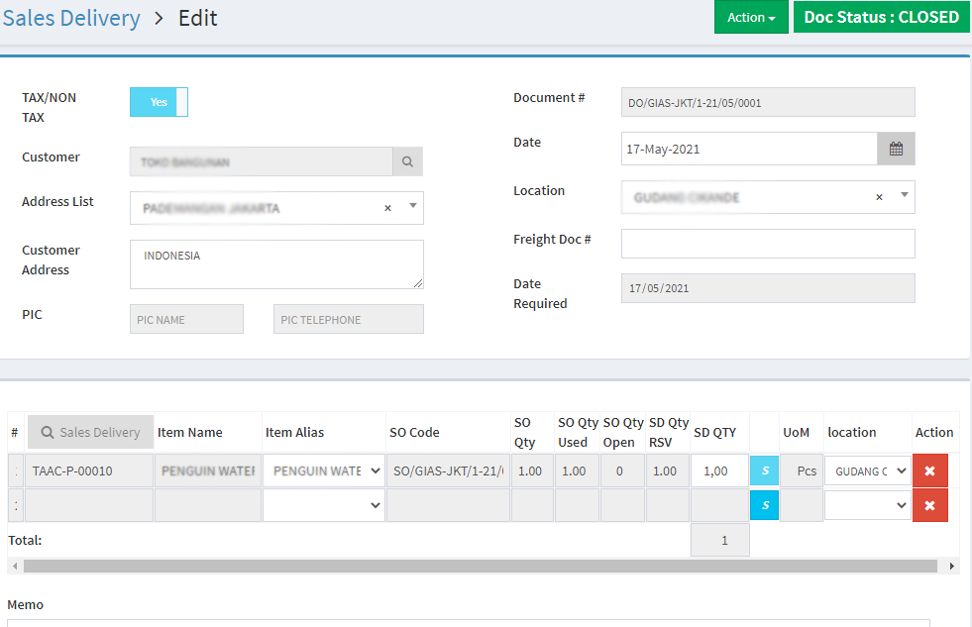Open Item Alias dropdown in empty row
This screenshot has height=627, width=972.
[x=324, y=505]
